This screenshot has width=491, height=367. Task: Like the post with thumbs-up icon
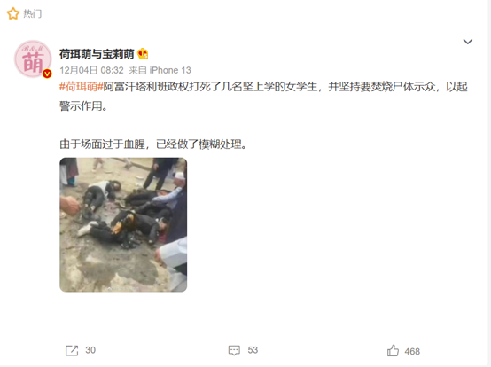tap(393, 351)
